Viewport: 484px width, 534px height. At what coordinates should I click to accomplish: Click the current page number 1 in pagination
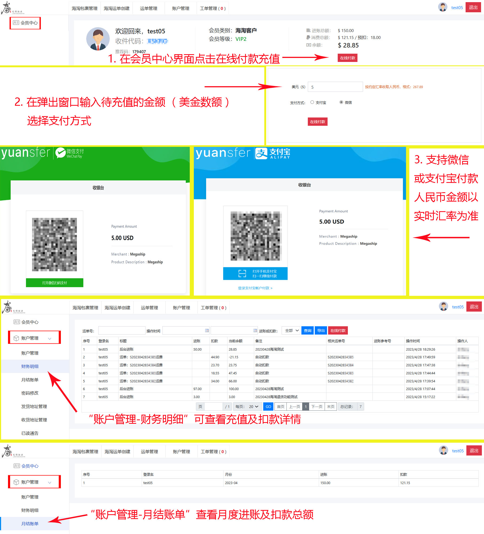306,407
